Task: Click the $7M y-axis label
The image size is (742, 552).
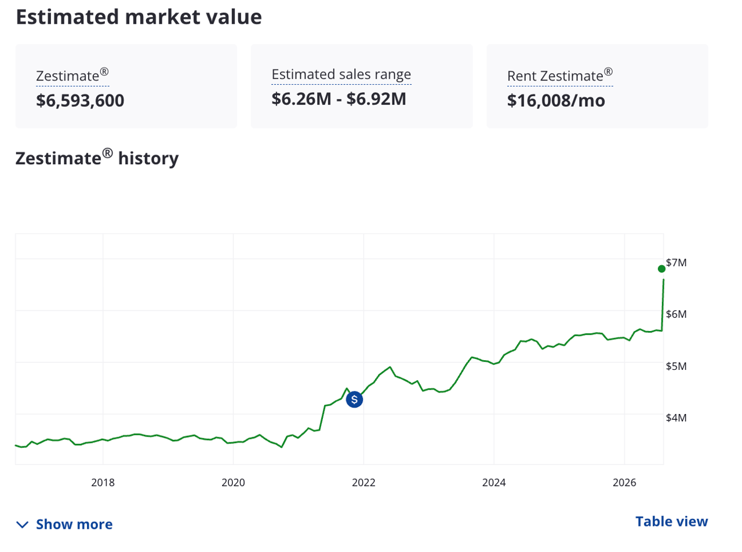Action: coord(676,263)
